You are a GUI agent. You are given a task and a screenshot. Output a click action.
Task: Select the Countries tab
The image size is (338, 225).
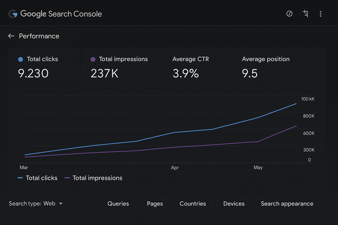193,203
